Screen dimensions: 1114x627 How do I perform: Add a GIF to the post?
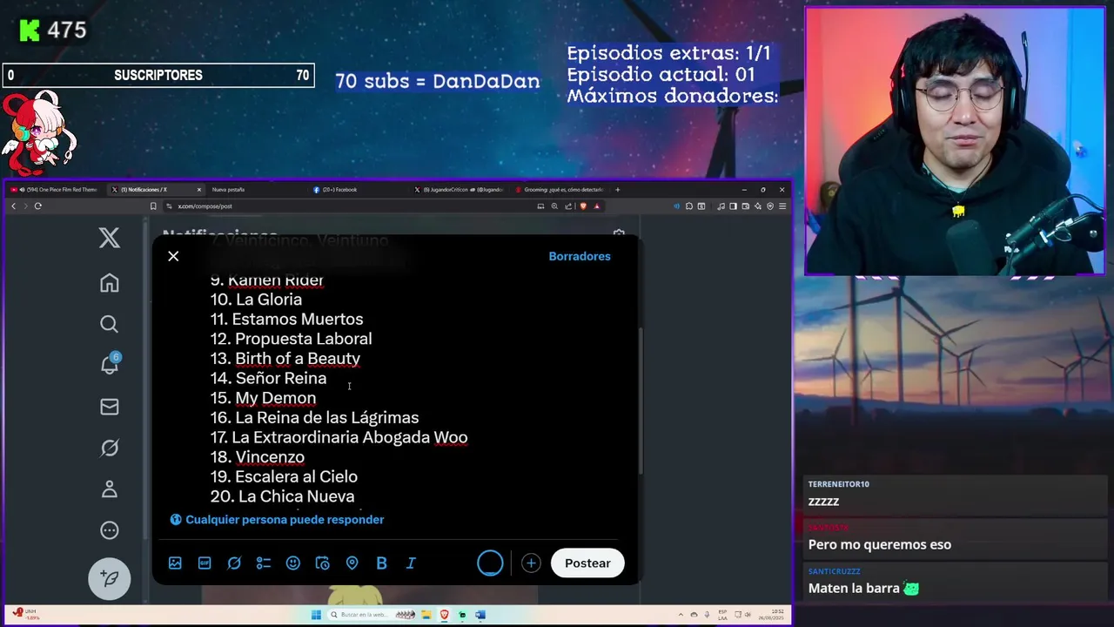(205, 563)
